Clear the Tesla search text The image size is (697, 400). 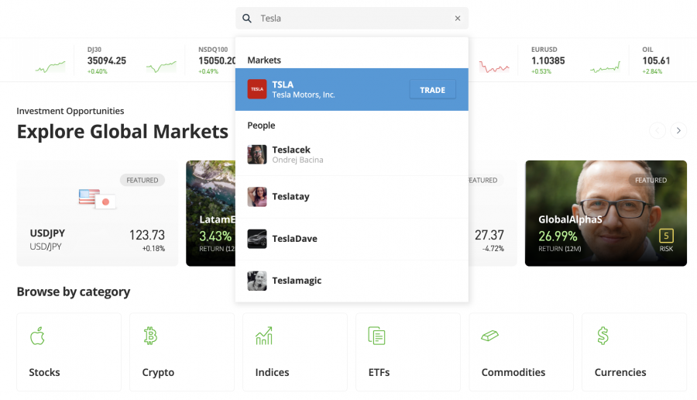(457, 19)
